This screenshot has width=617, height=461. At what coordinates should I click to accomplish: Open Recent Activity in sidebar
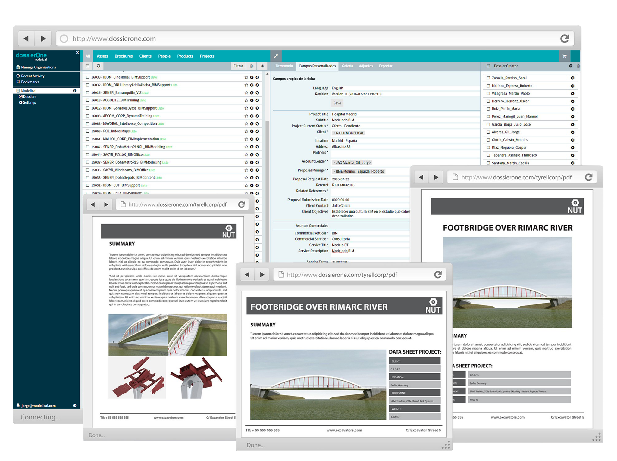coord(30,76)
